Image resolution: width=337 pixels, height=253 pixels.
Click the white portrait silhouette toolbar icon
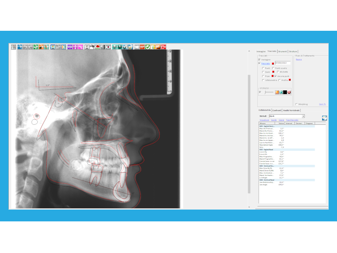click(87, 47)
